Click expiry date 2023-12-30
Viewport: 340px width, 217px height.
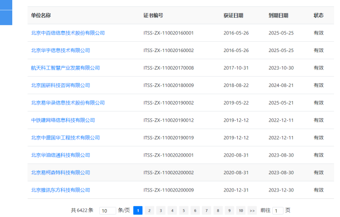[281, 190]
